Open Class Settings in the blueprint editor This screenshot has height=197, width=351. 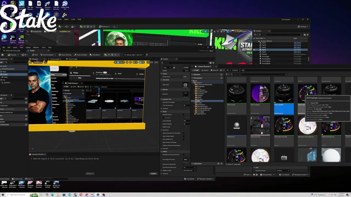[65, 55]
